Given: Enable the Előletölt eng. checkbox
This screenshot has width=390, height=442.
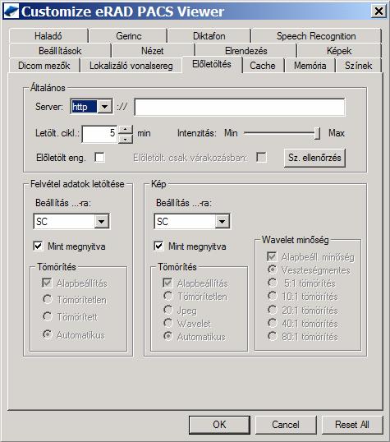Looking at the screenshot, I should 99,157.
